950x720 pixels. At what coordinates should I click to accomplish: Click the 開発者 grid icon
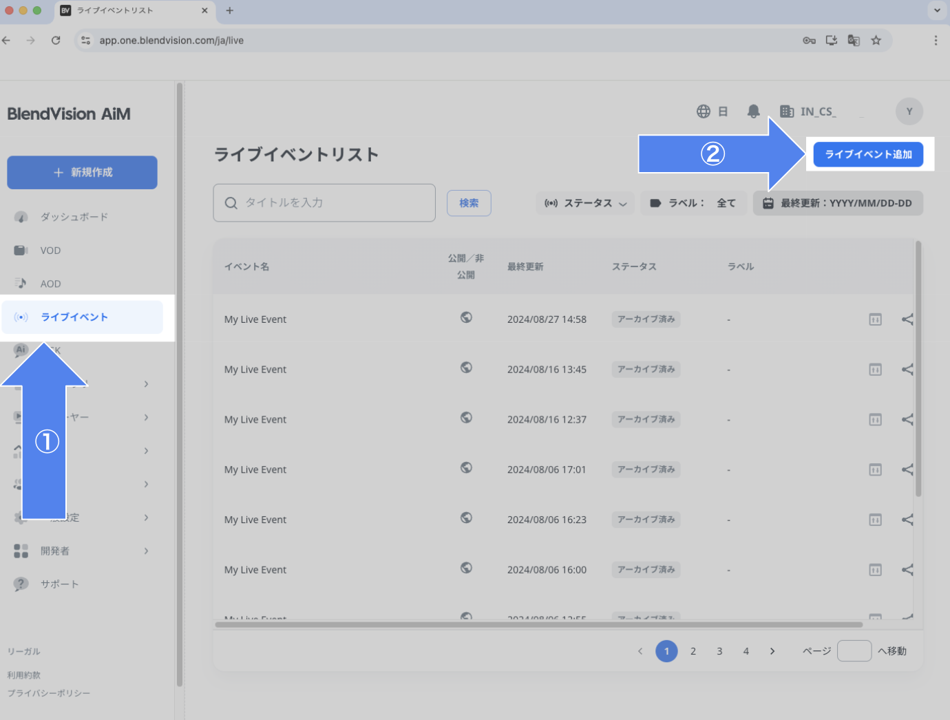pyautogui.click(x=21, y=551)
